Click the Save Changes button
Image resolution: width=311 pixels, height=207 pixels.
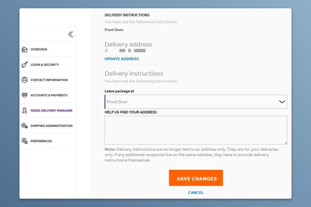click(x=196, y=178)
